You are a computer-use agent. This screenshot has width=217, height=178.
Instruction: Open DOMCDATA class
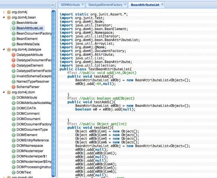pyautogui.click(x=26, y=108)
